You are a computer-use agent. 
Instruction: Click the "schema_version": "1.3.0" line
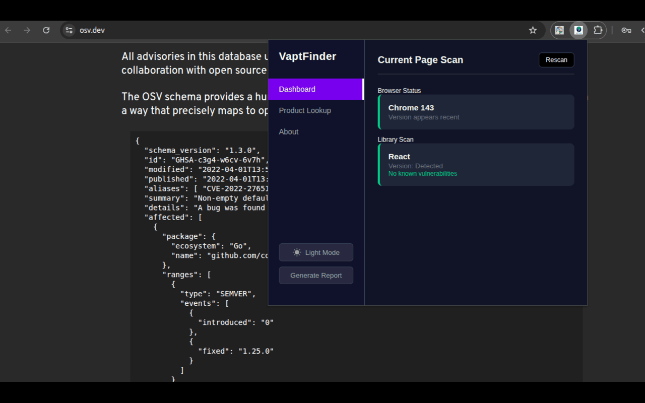click(x=203, y=150)
